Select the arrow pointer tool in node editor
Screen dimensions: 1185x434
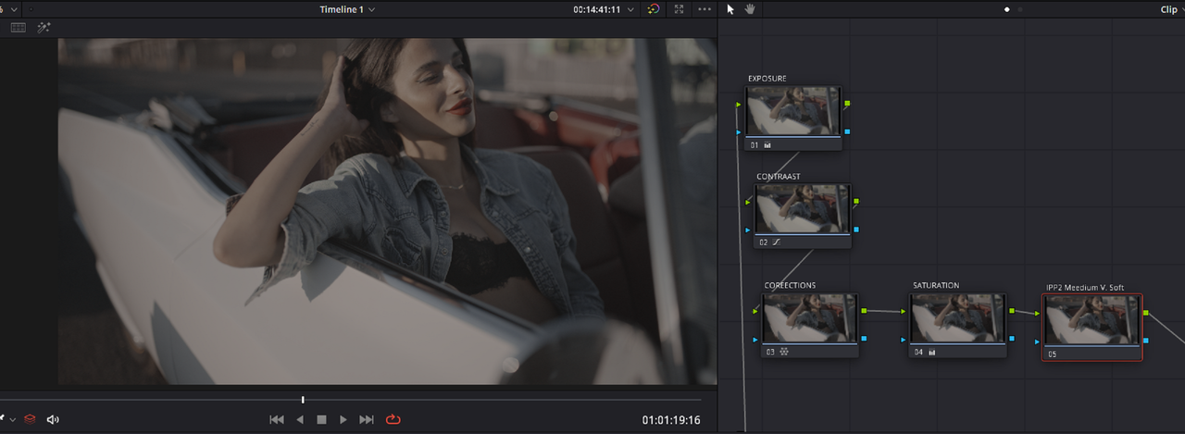730,9
